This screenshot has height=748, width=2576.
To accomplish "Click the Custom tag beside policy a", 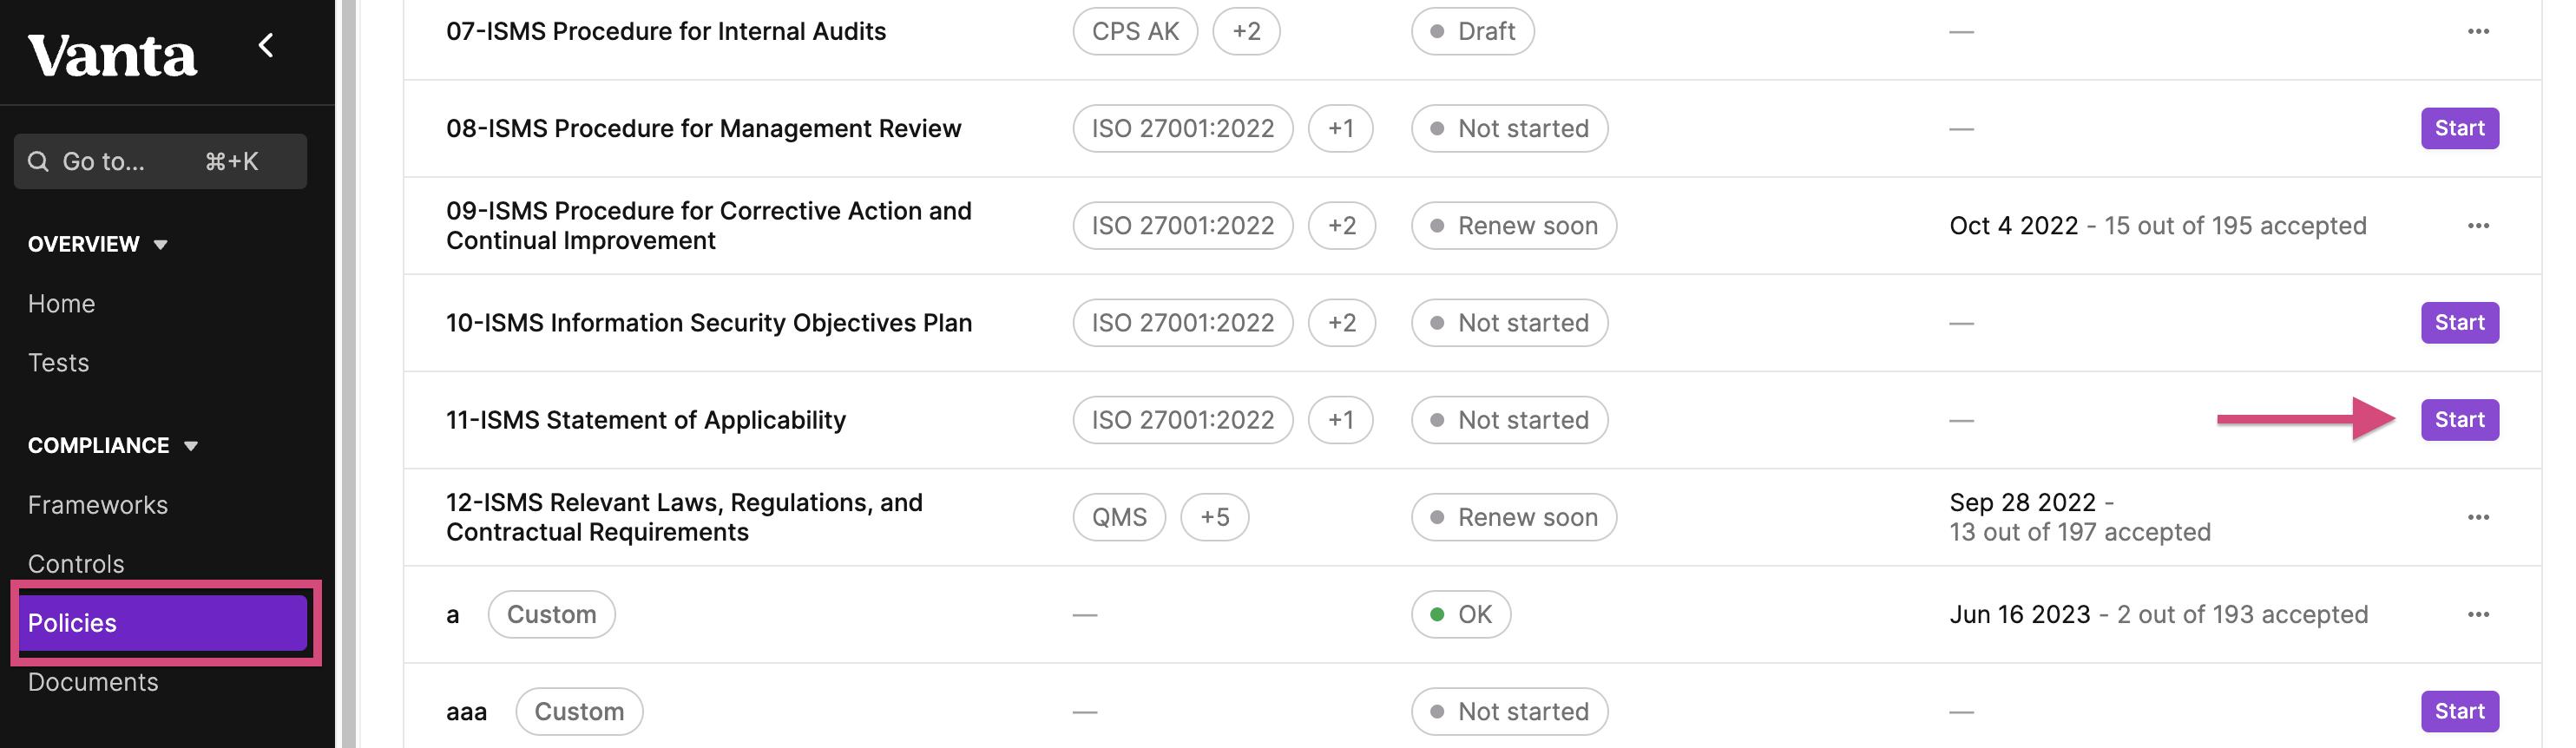I will click(551, 614).
